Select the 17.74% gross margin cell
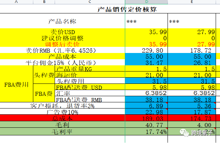Image resolution: width=220 pixels, height=143 pixels. [146, 131]
